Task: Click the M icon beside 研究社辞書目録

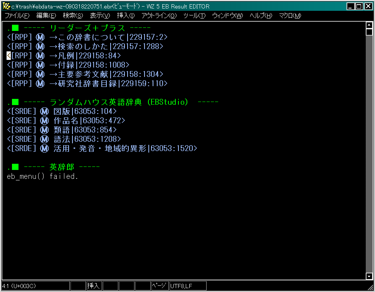Action: (x=40, y=83)
